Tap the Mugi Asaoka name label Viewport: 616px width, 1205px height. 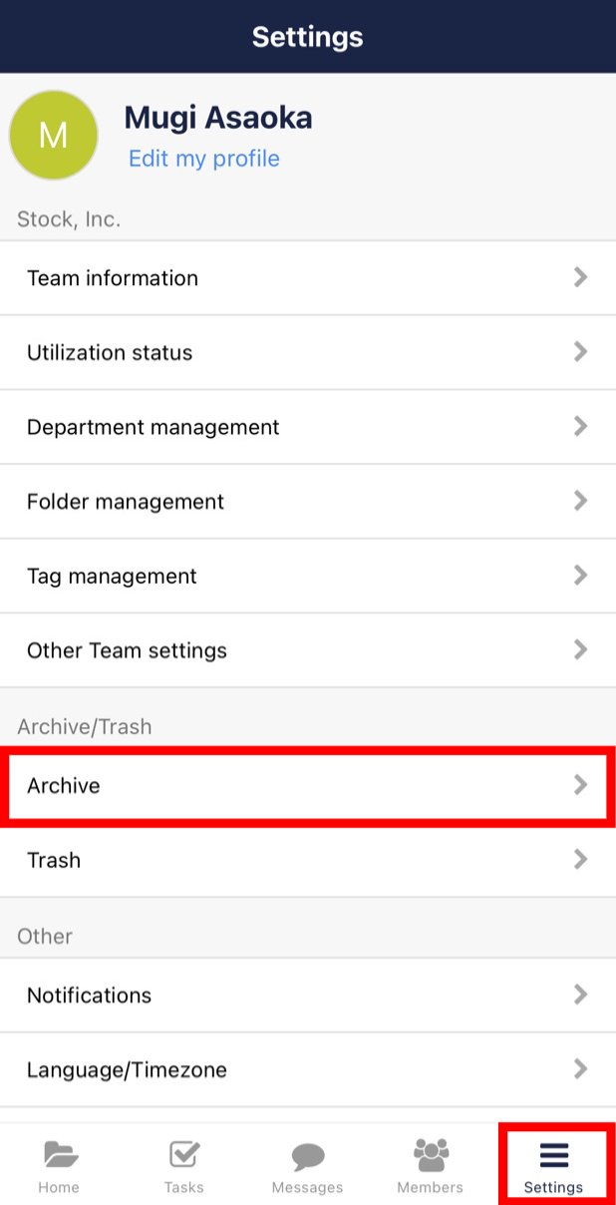pyautogui.click(x=217, y=118)
